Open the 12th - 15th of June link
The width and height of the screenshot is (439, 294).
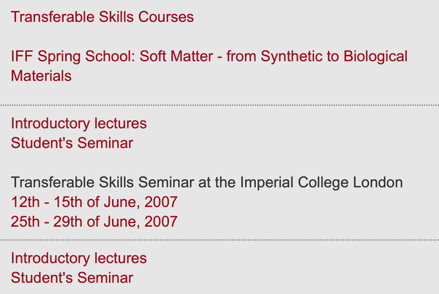click(94, 201)
